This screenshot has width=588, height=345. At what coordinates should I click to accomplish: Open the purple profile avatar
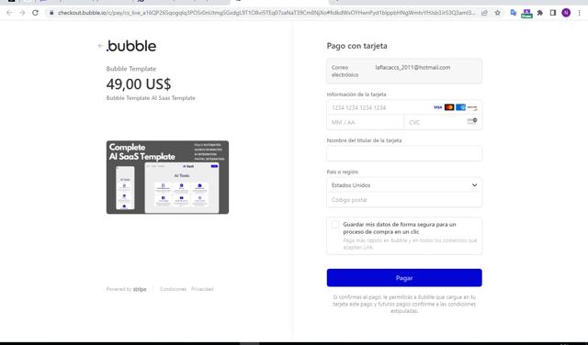566,13
